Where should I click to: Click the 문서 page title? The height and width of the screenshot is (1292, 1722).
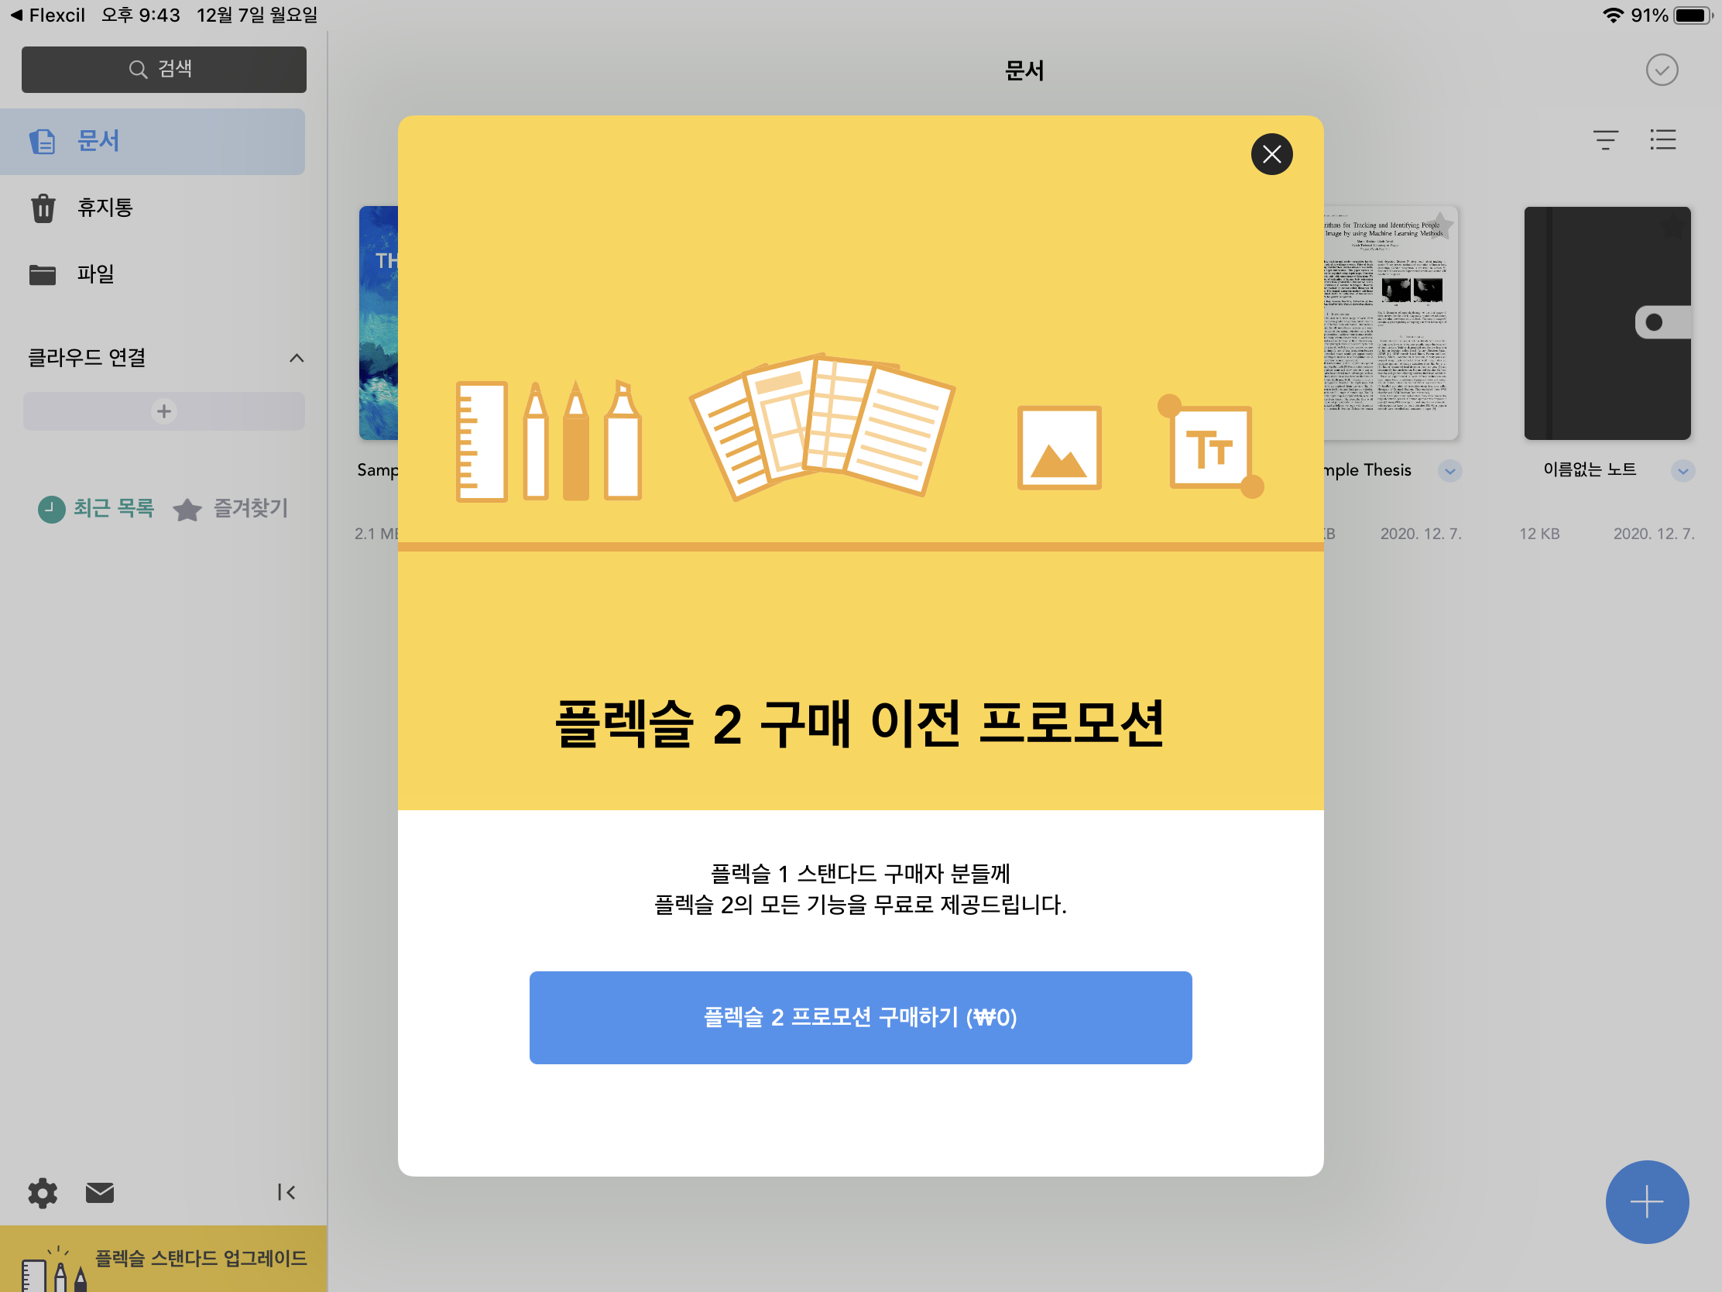click(1024, 70)
